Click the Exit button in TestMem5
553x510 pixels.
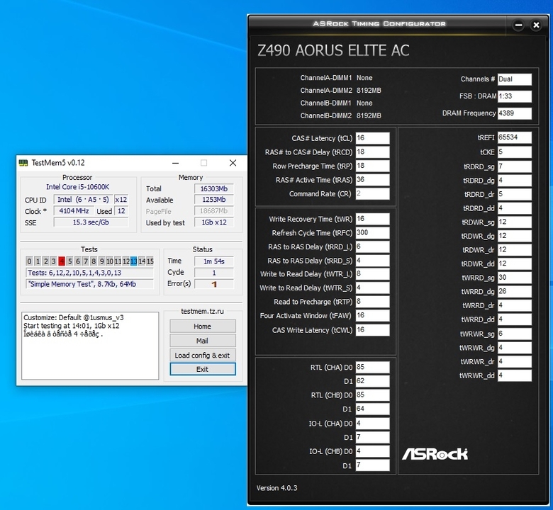click(203, 369)
